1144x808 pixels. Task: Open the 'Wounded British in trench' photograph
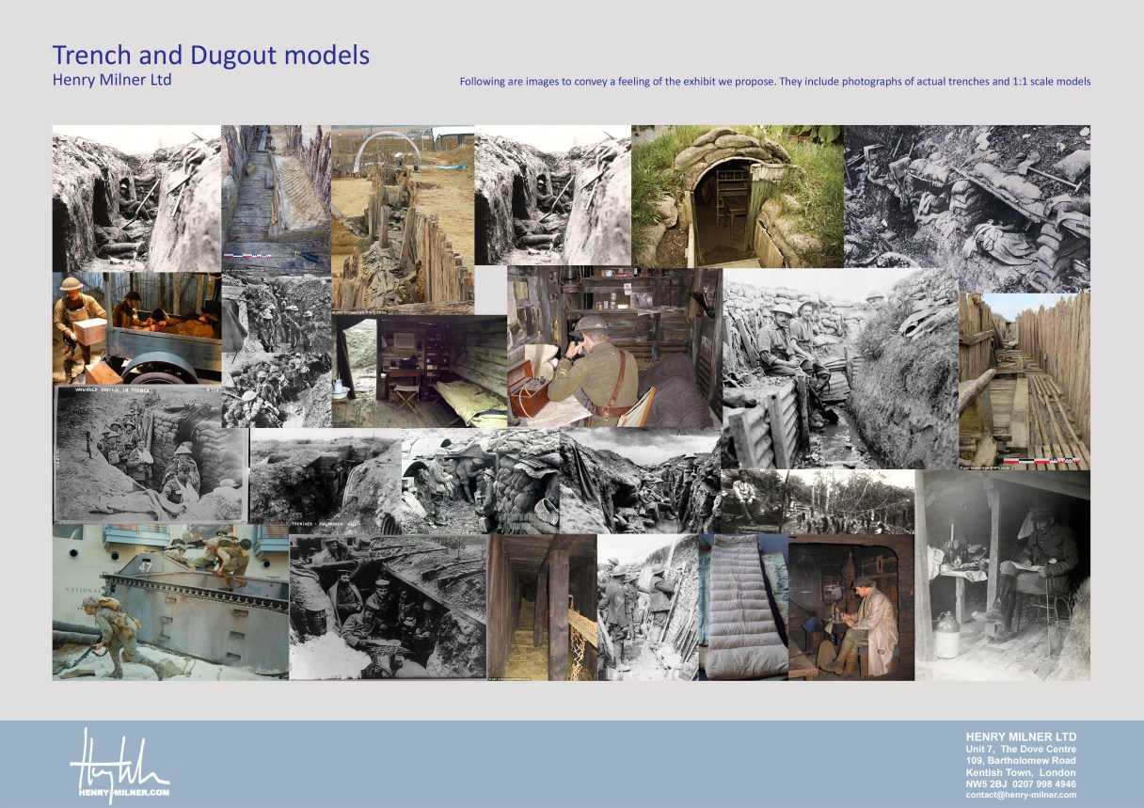[x=151, y=453]
